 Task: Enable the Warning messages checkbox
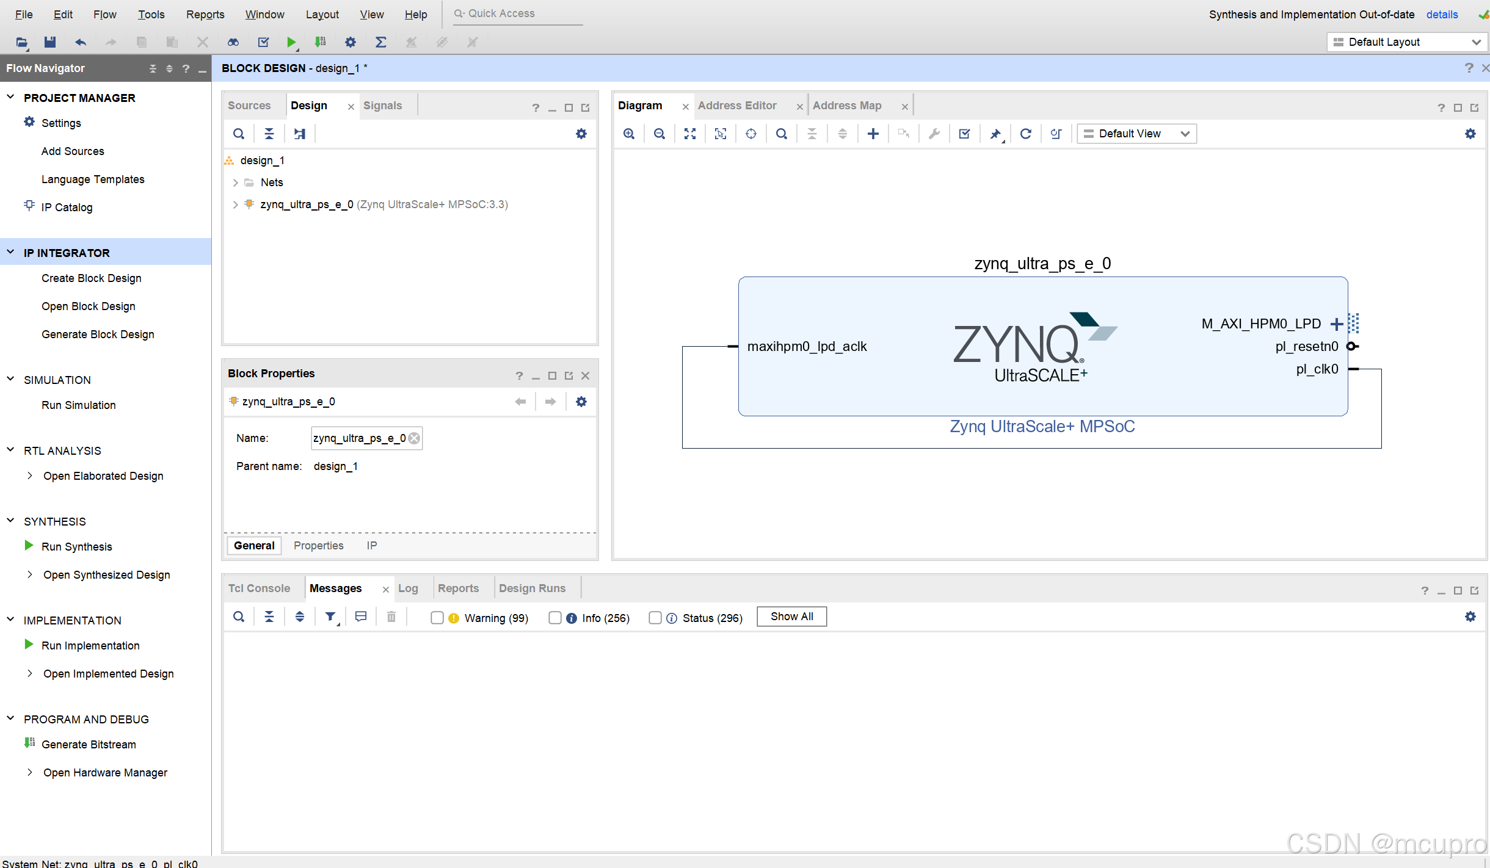[437, 618]
